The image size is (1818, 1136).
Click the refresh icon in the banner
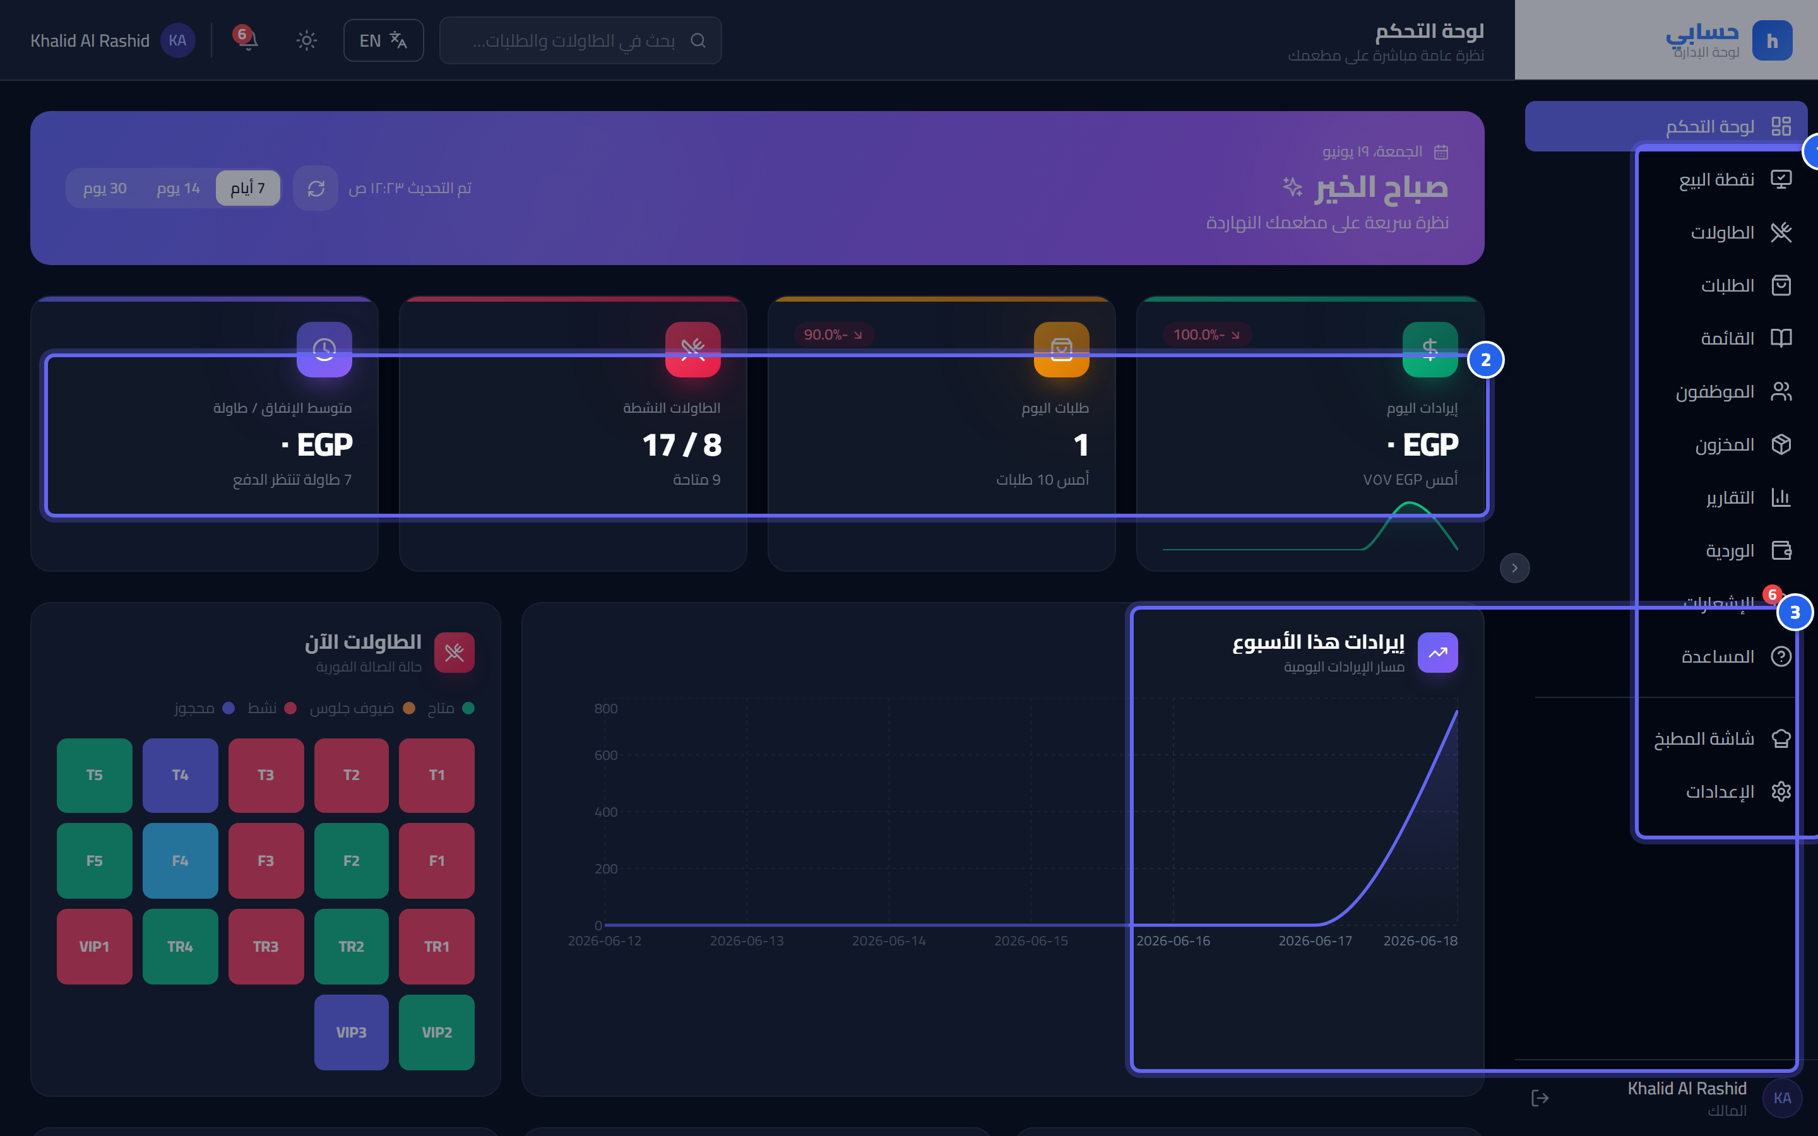[316, 188]
